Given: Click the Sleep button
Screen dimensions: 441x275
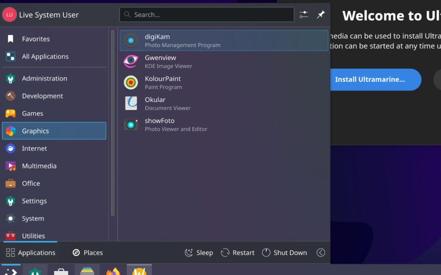Looking at the screenshot, I should pos(199,252).
